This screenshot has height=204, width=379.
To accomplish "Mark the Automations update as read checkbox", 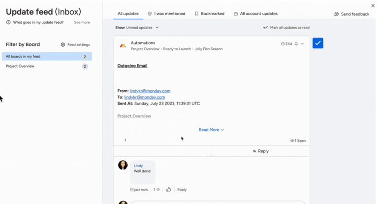I will [318, 43].
